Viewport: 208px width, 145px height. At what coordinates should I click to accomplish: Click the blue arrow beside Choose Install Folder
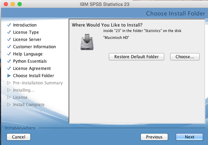(x=9, y=76)
